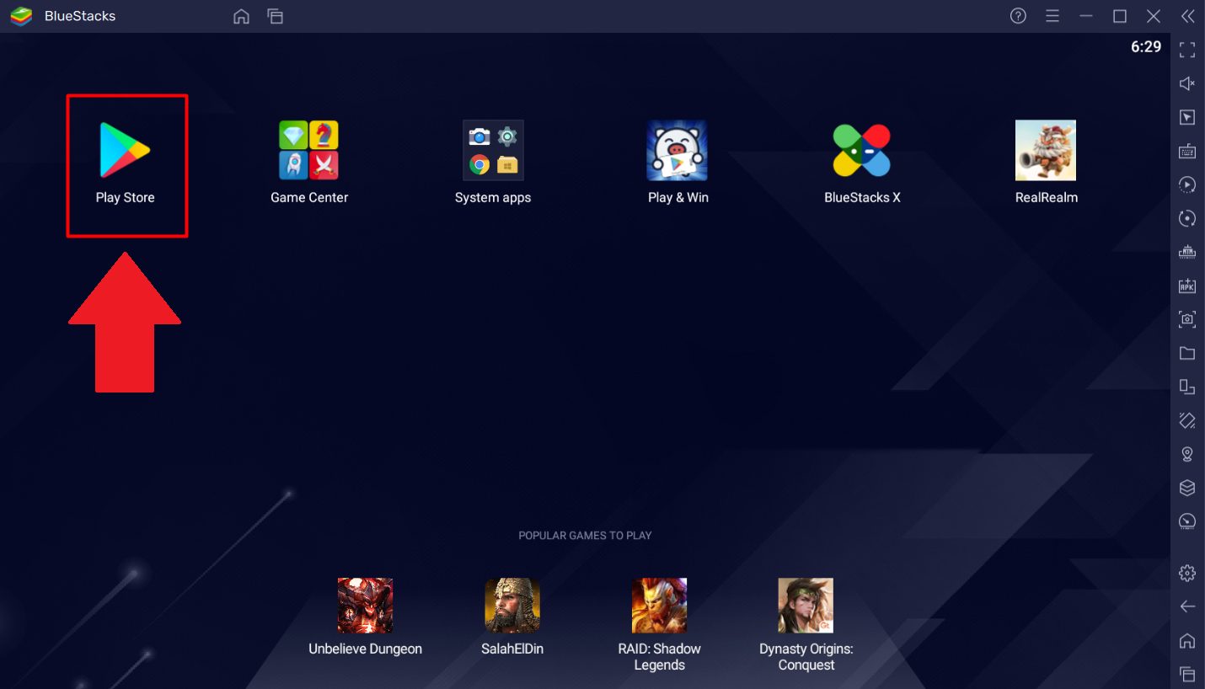Mute the volume in sidebar
The image size is (1205, 689).
point(1187,83)
